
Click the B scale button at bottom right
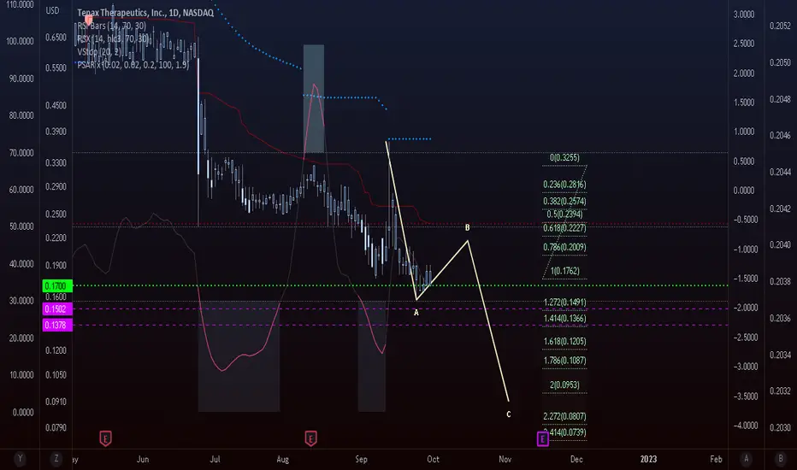(x=780, y=459)
